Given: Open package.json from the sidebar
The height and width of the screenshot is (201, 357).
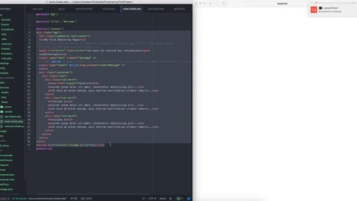Looking at the screenshot, I should pos(6,189).
